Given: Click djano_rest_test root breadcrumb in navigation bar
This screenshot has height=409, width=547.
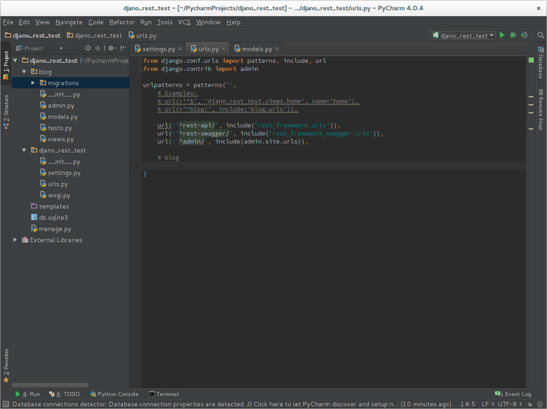Looking at the screenshot, I should click(x=32, y=35).
